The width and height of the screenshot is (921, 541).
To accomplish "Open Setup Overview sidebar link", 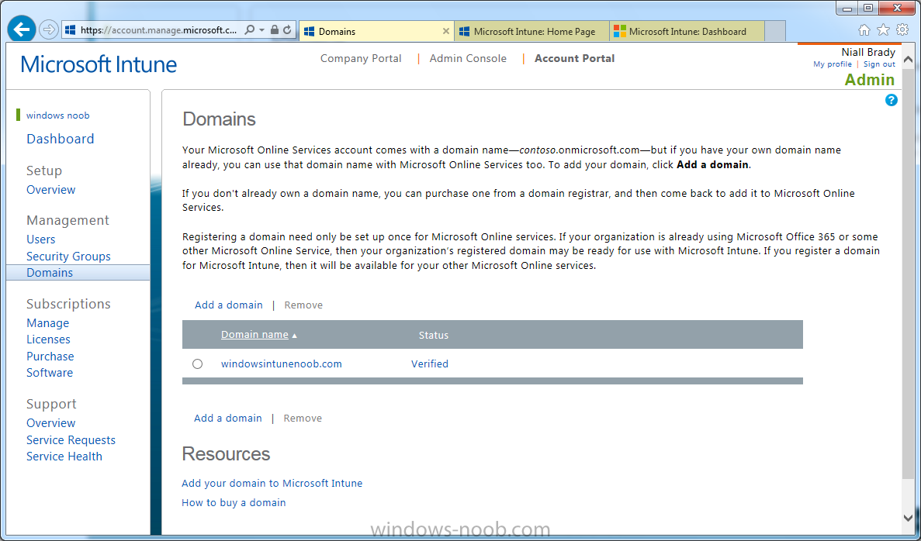I will click(50, 190).
